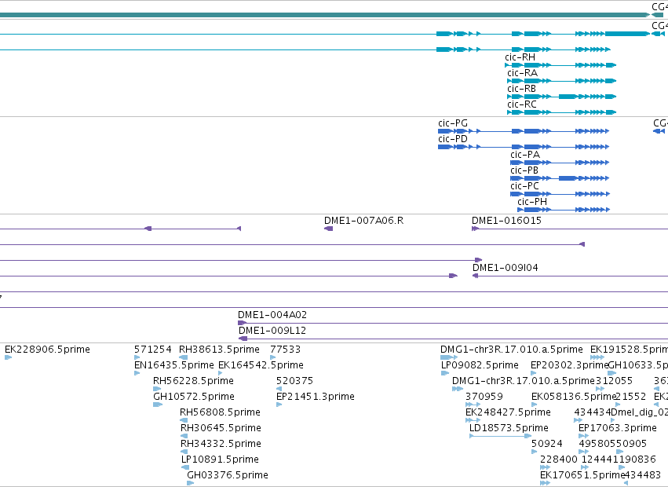
Task: Select the EK228906.5prime EST label
Action: point(47,350)
